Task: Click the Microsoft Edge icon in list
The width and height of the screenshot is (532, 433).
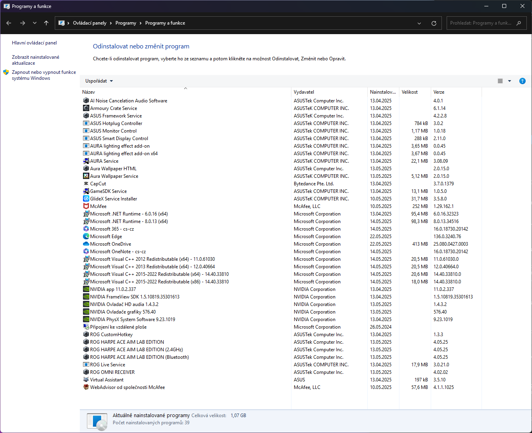Action: [86, 237]
